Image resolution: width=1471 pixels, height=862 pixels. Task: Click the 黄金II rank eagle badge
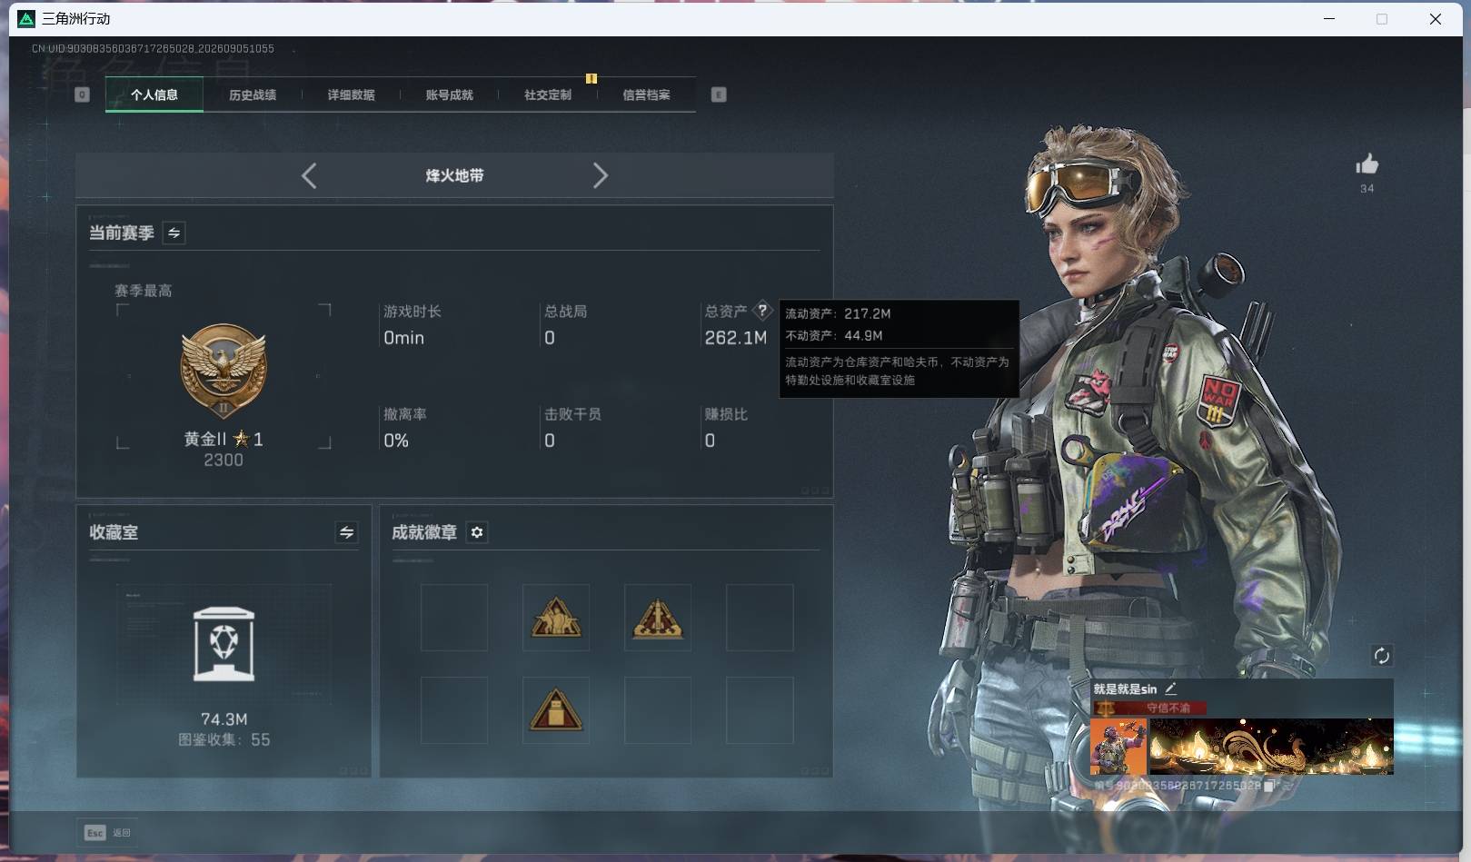tap(224, 371)
